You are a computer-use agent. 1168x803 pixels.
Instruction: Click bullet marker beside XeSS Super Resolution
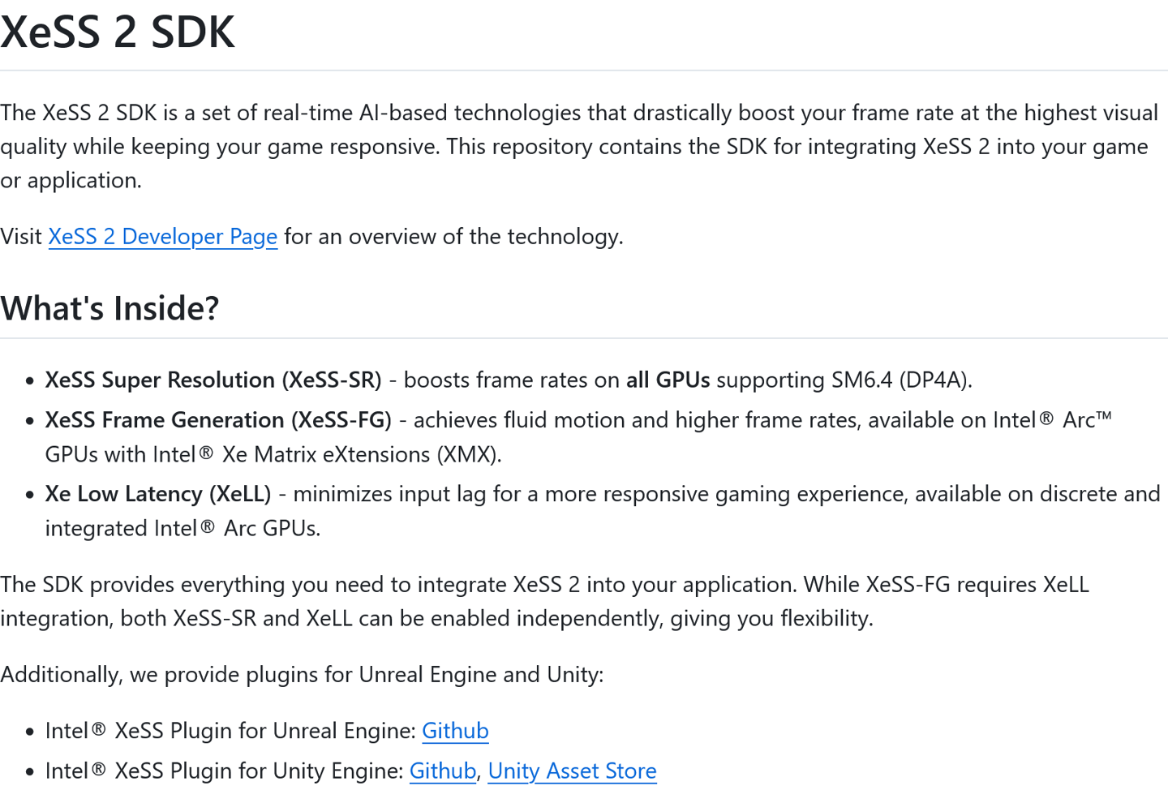30,381
